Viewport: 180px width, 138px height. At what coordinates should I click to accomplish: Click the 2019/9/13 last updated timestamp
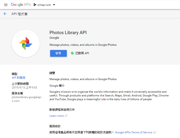[x=24, y=88]
